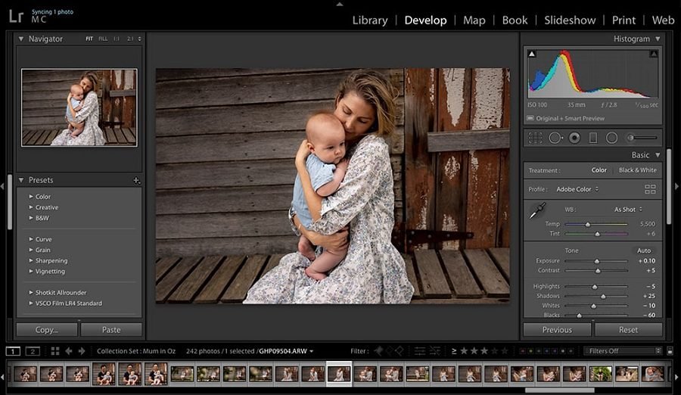
Task: Click the Exposure slider handle
Action: tap(599, 261)
